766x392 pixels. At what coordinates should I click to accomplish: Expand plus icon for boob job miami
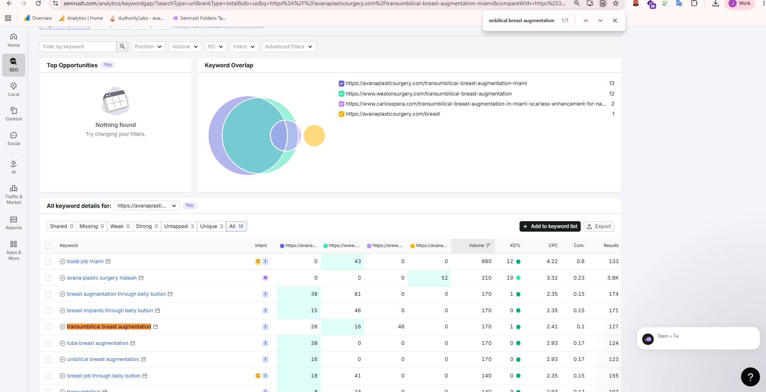point(62,261)
